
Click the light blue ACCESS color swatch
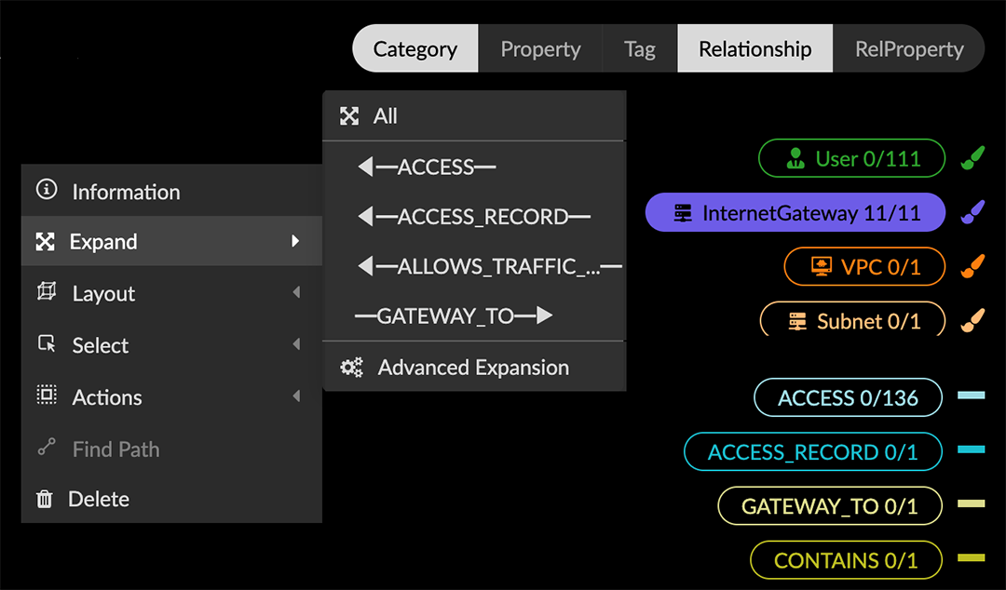tap(971, 396)
